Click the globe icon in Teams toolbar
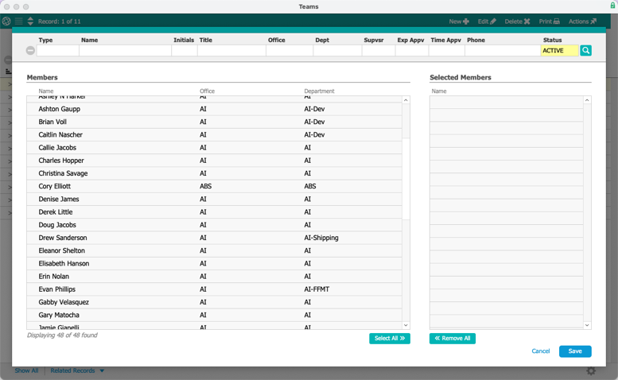Viewport: 618px width, 380px height. click(6, 21)
